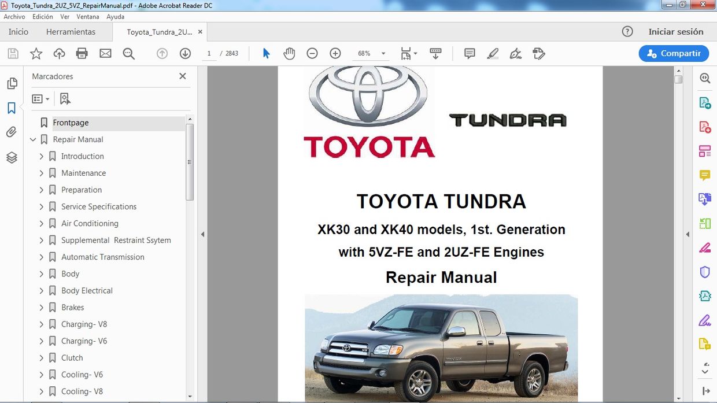
Task: Open the Sign document tool
Action: (x=516, y=54)
